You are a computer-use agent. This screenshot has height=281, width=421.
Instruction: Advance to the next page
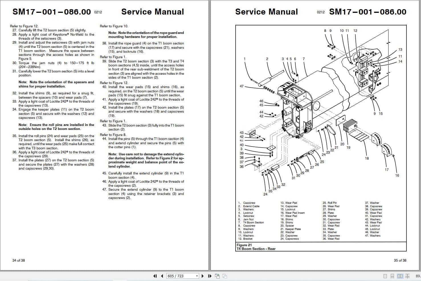click(x=203, y=276)
